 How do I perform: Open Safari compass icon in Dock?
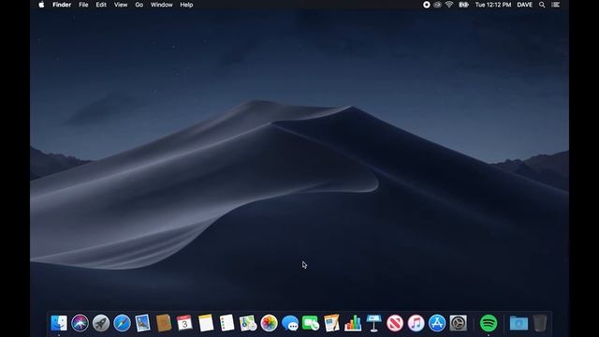[122, 323]
